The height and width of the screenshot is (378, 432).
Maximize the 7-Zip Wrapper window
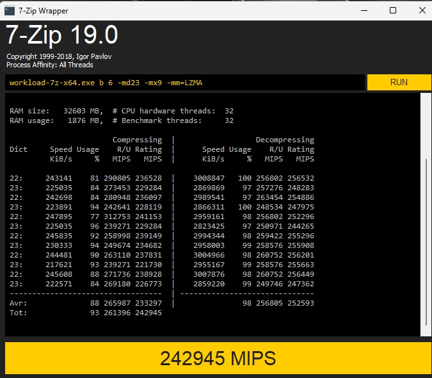click(x=393, y=10)
